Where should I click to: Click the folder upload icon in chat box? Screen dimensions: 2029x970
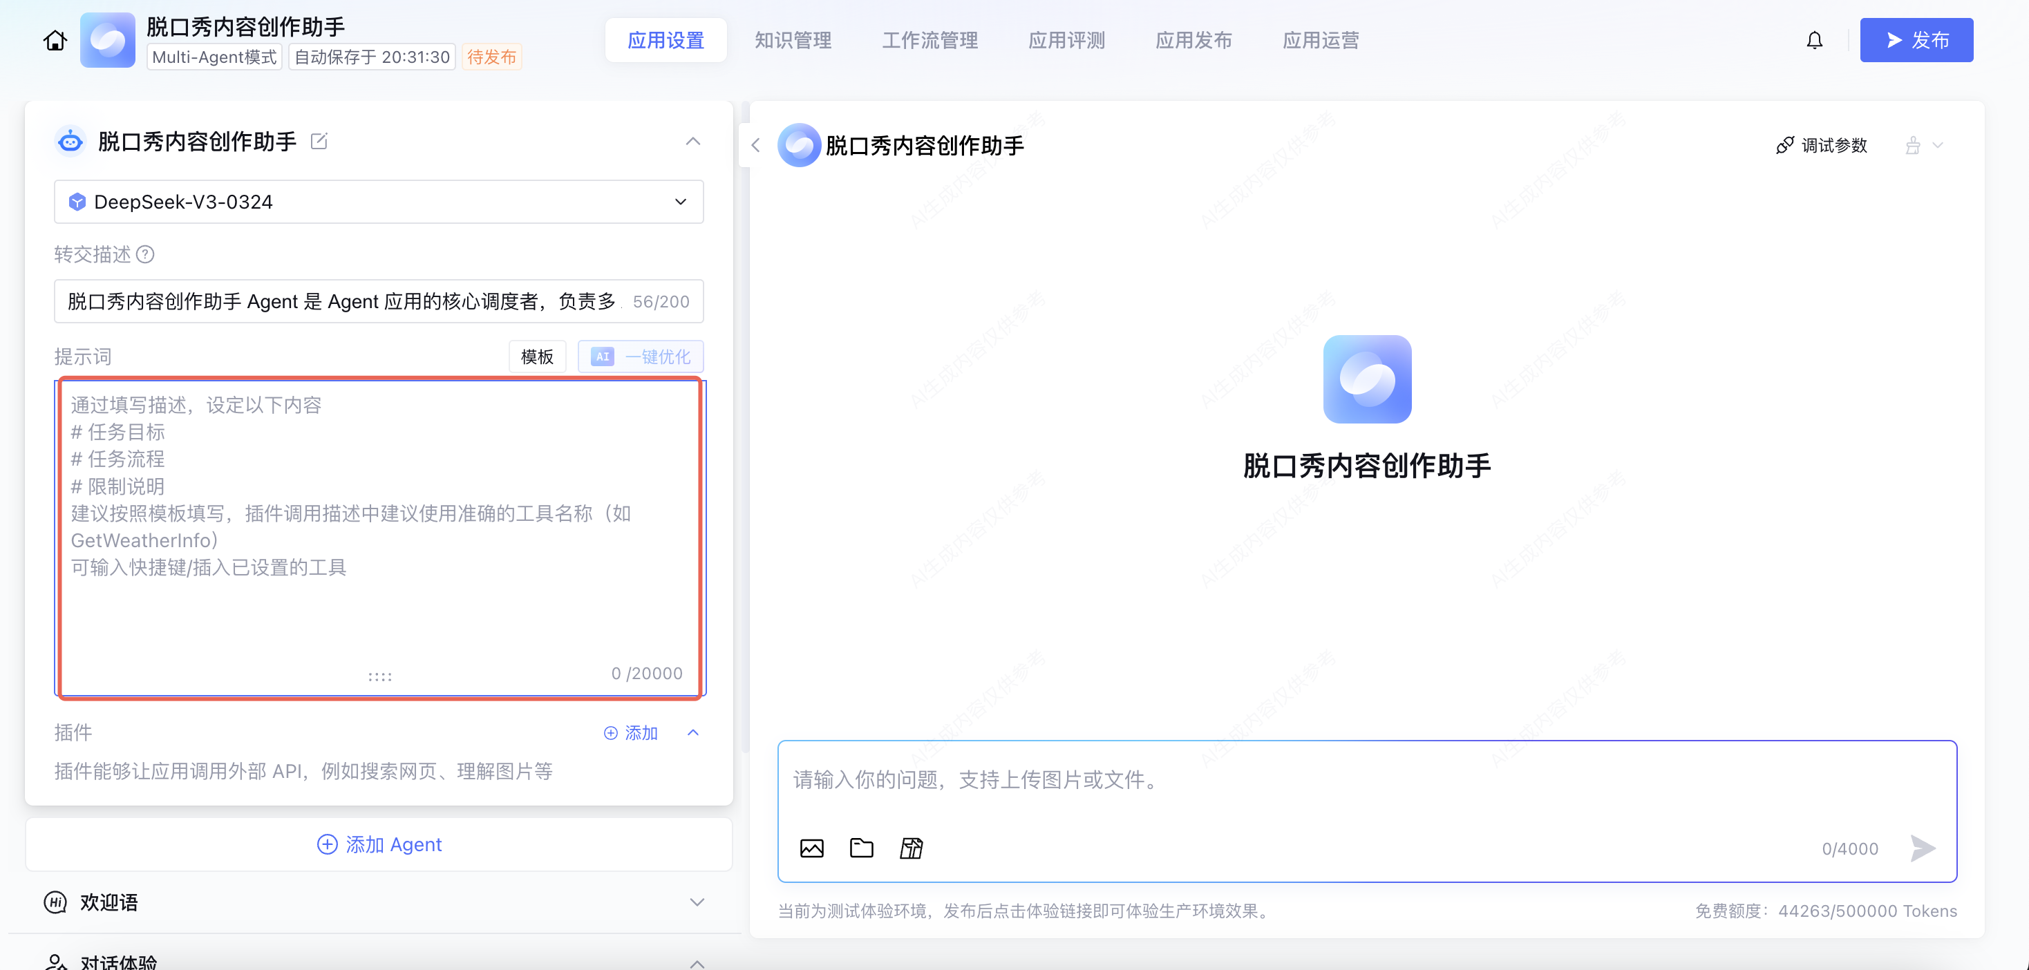coord(861,848)
